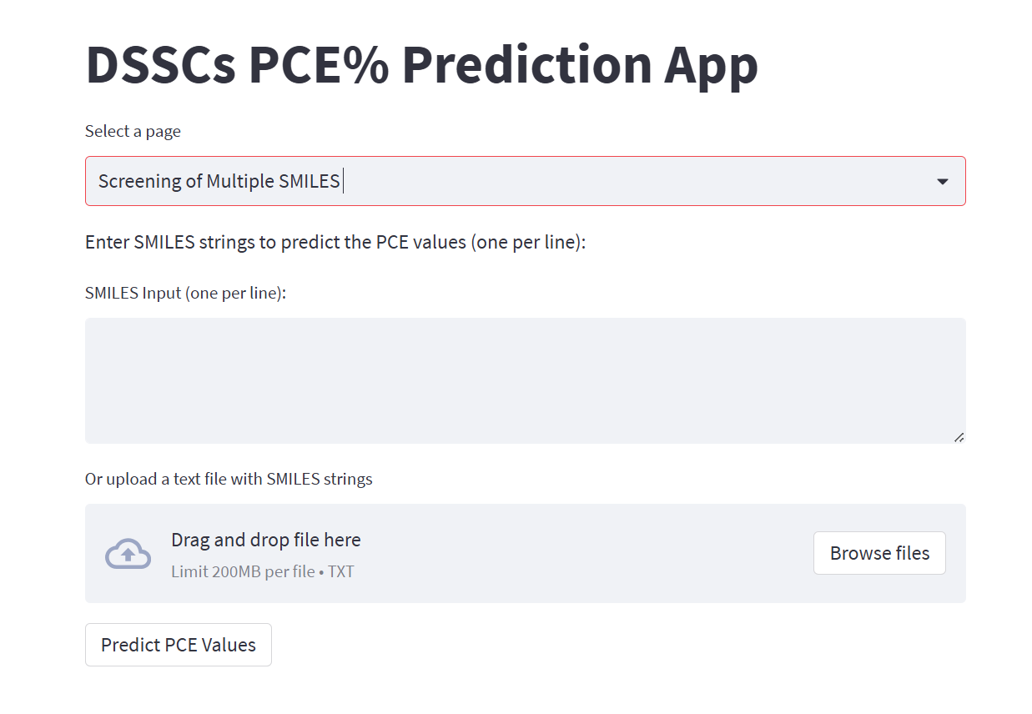Image resolution: width=1032 pixels, height=714 pixels.
Task: Click the "SMILES Input (one per line):" label
Action: [x=185, y=293]
